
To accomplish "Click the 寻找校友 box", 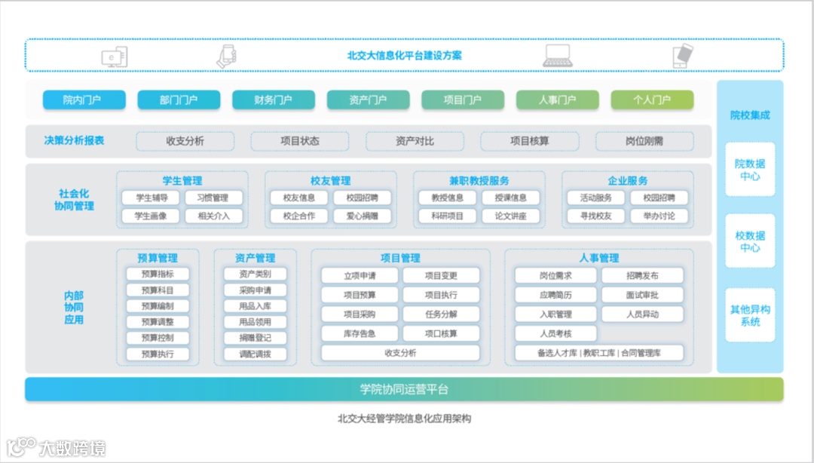I will point(596,216).
